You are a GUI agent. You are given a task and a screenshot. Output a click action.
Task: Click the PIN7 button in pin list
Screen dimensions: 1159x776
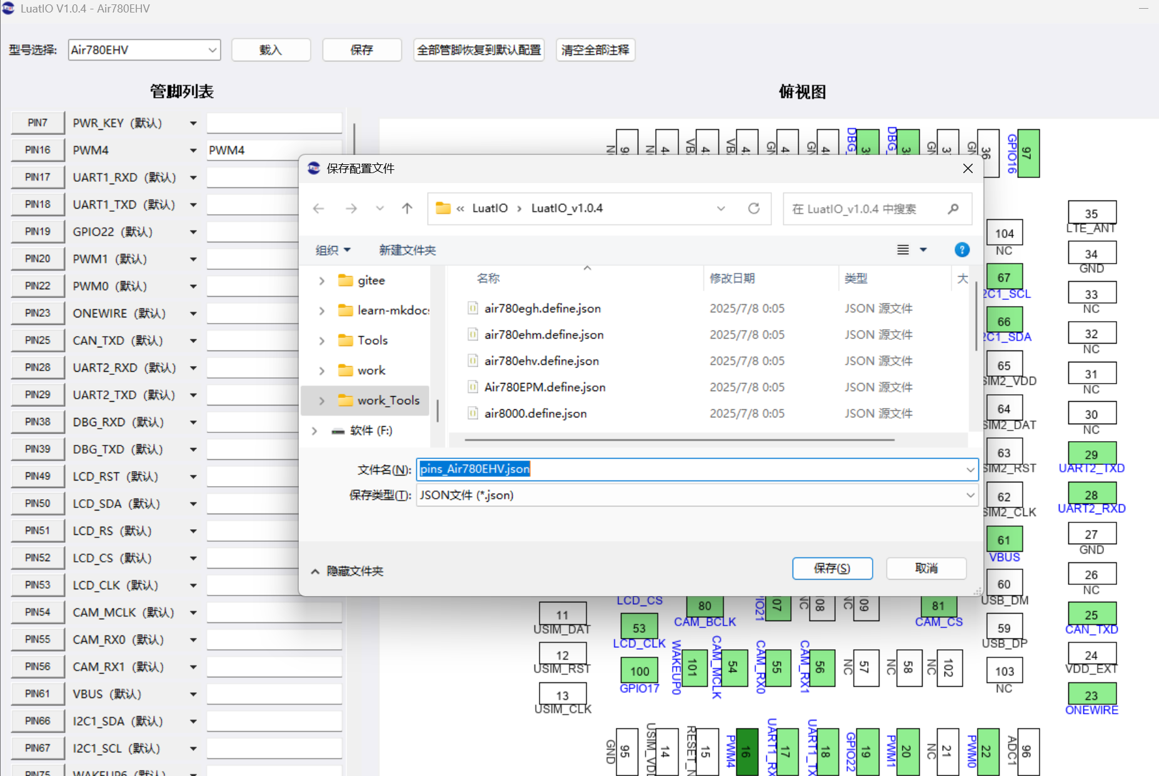coord(38,123)
